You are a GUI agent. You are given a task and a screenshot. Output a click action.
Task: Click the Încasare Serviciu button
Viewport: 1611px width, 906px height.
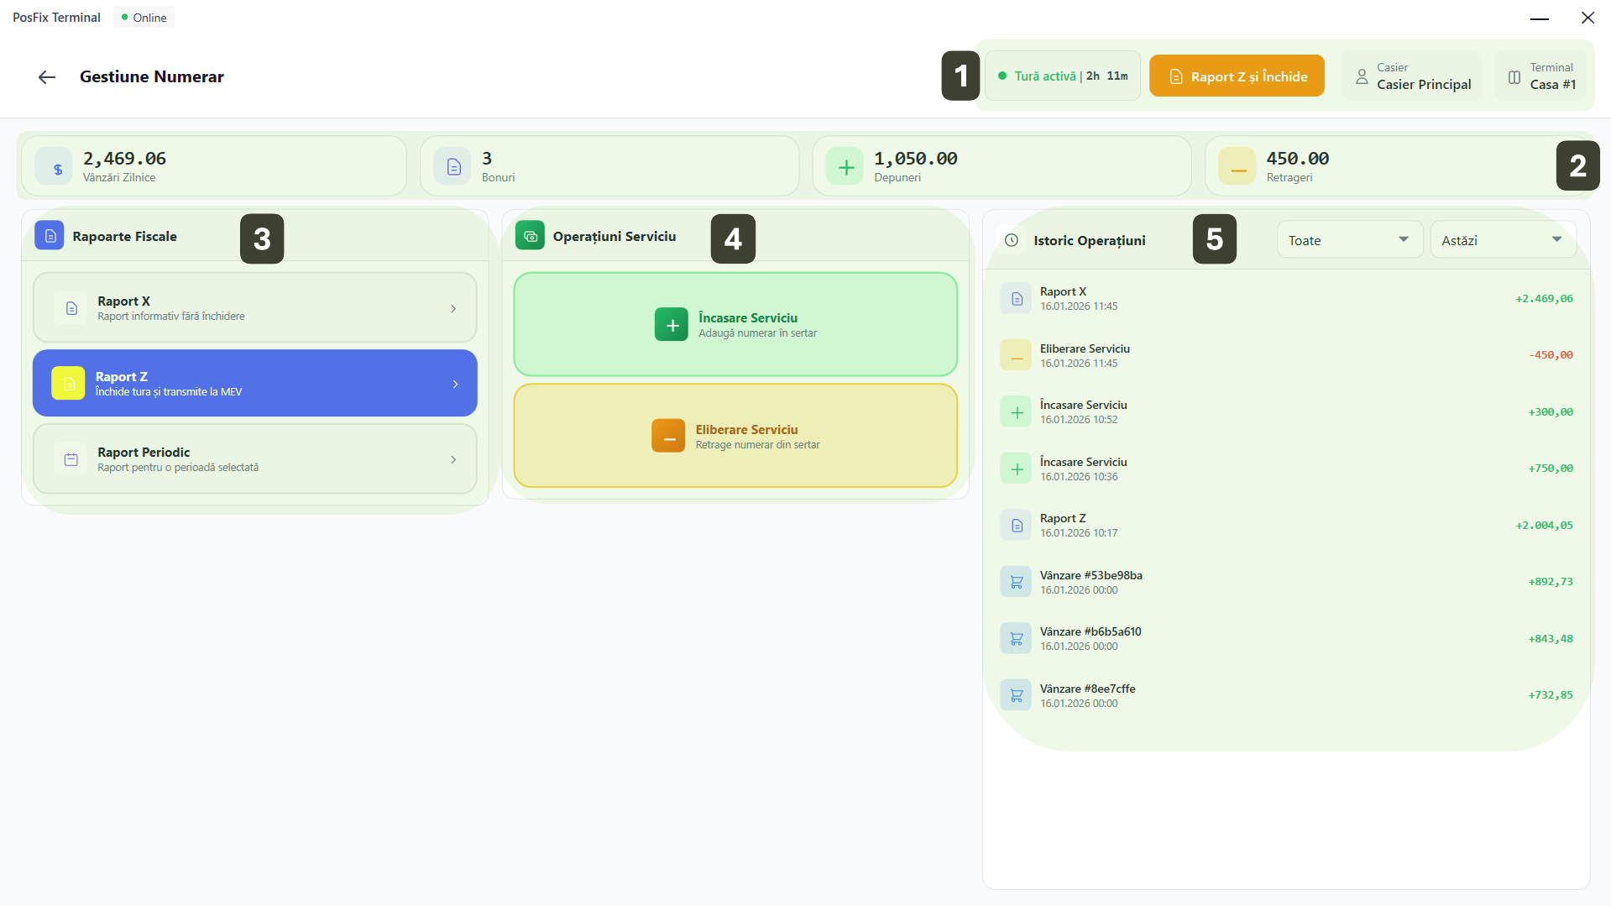735,325
